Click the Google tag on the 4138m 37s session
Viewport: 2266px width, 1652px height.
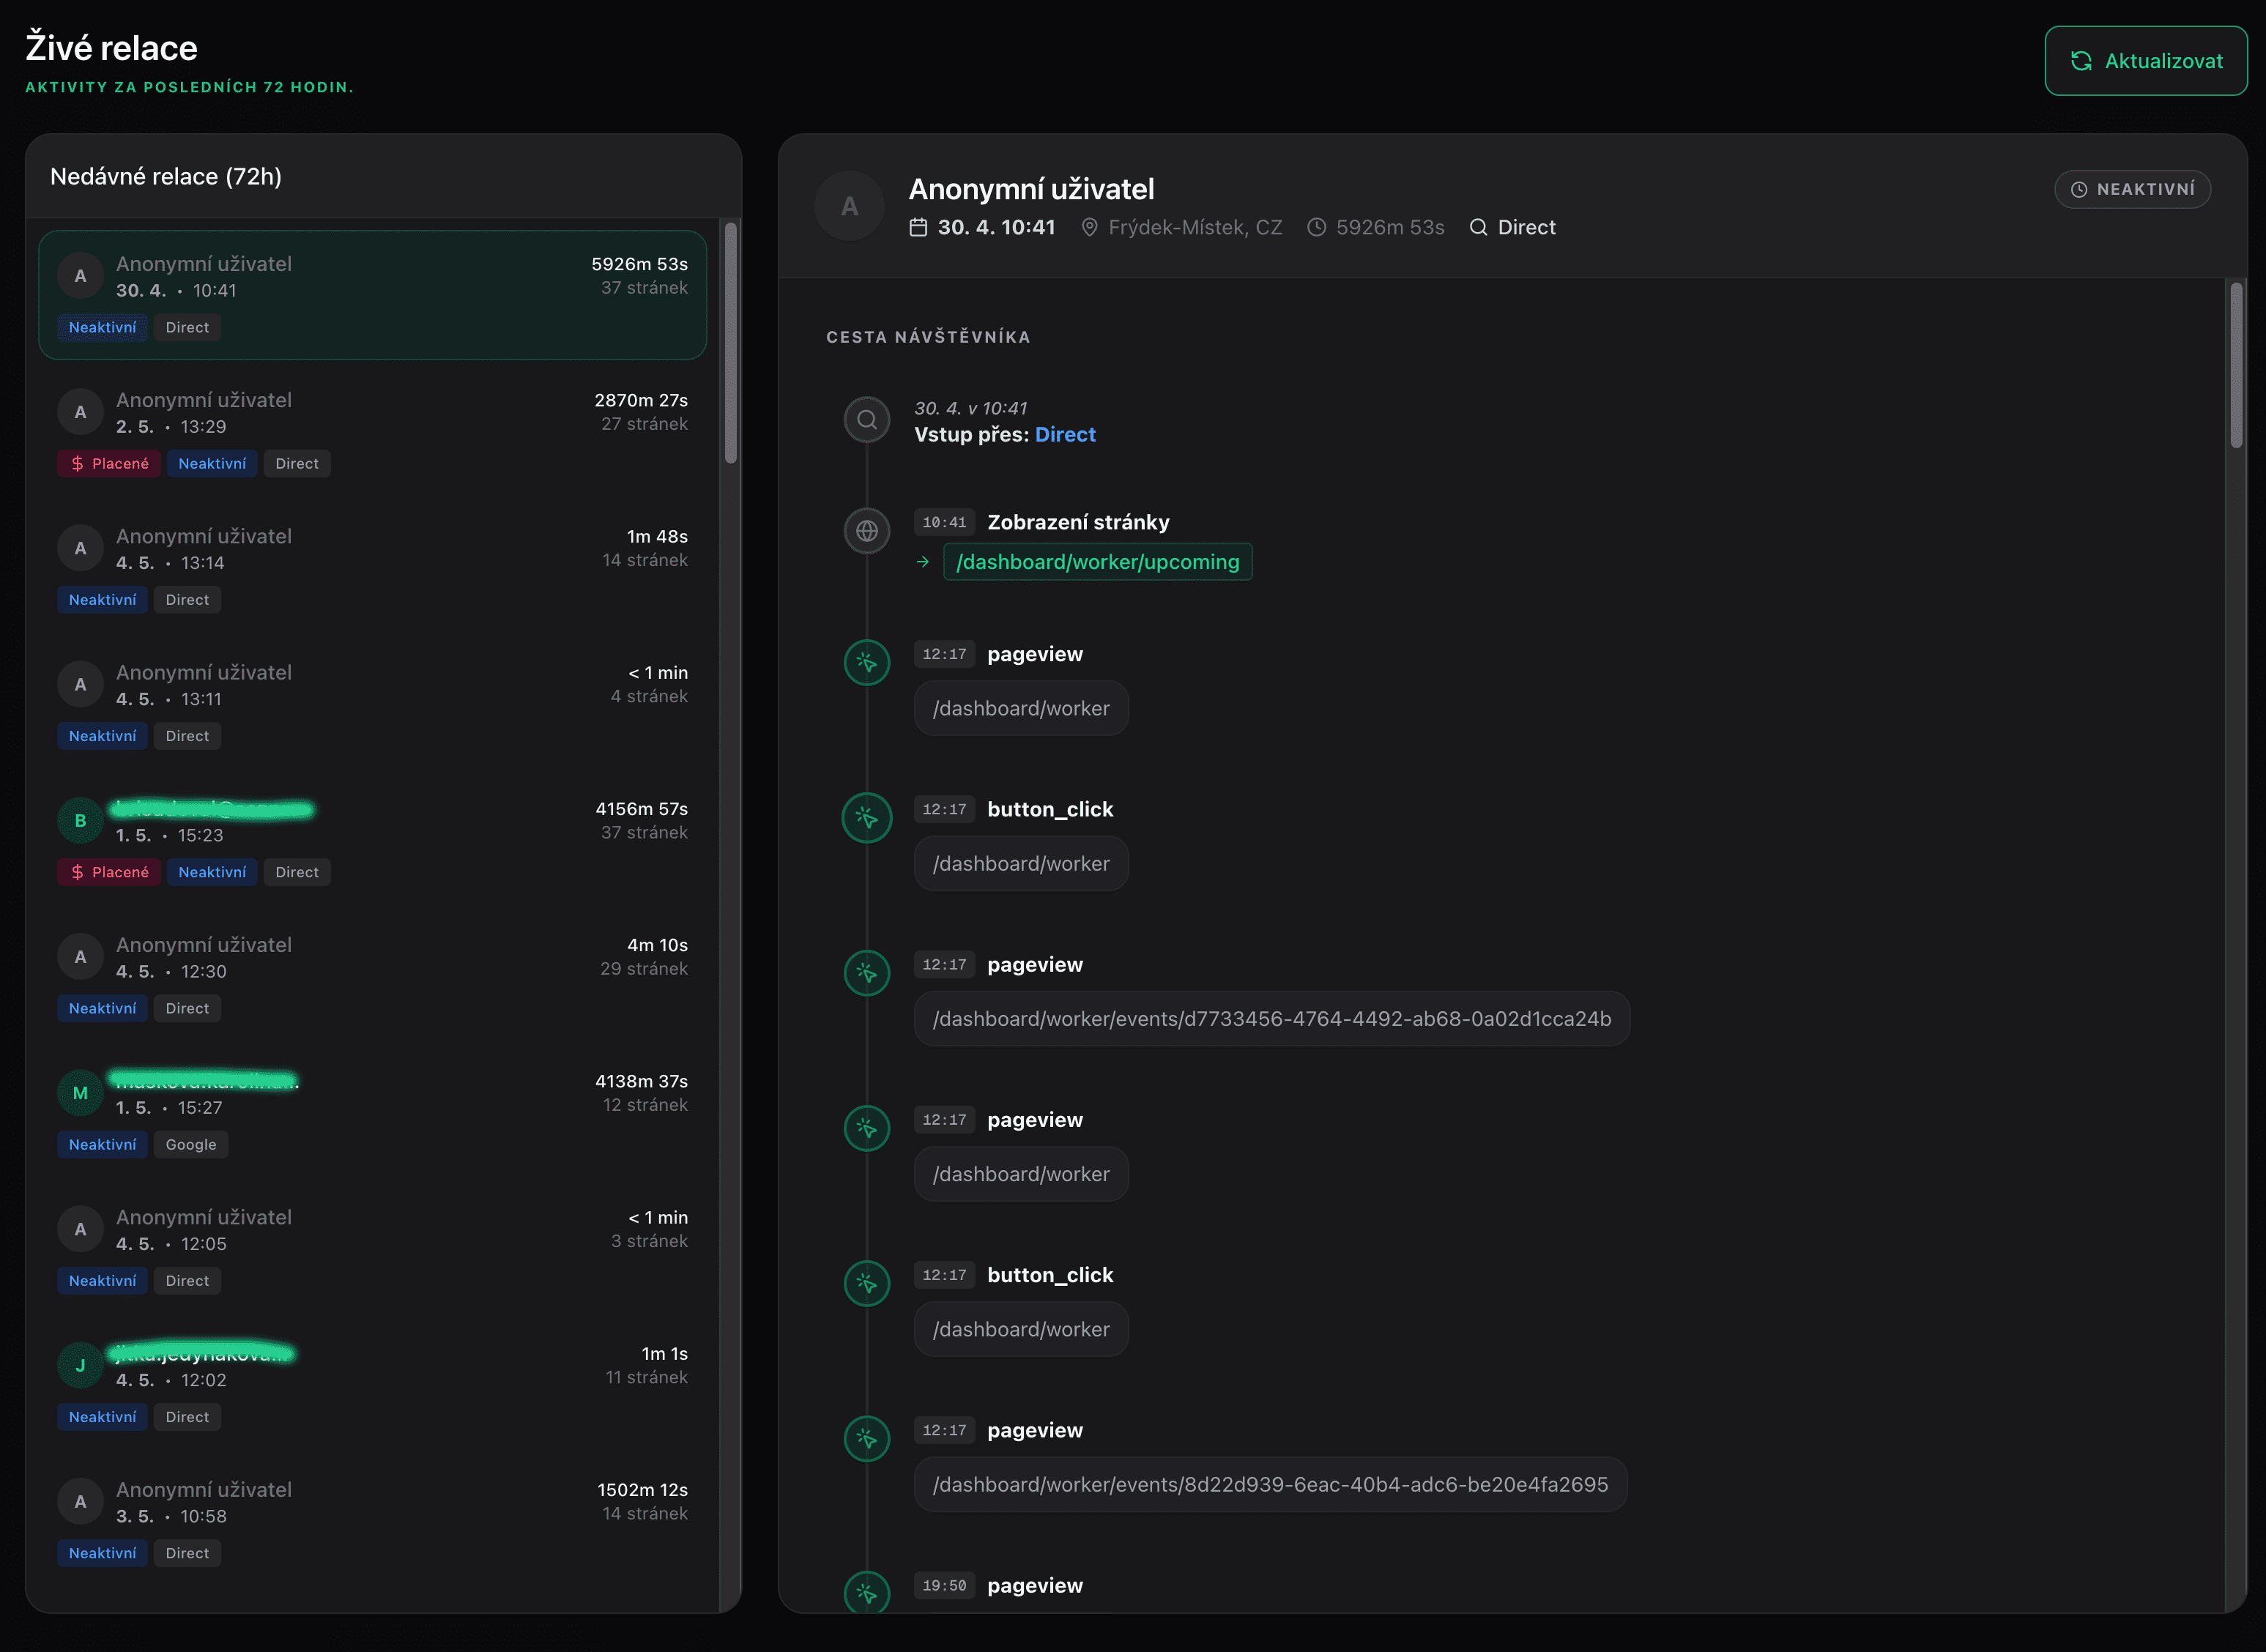click(190, 1144)
